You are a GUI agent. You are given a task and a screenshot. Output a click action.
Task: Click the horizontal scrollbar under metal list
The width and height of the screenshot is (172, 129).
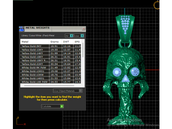tap(49, 86)
